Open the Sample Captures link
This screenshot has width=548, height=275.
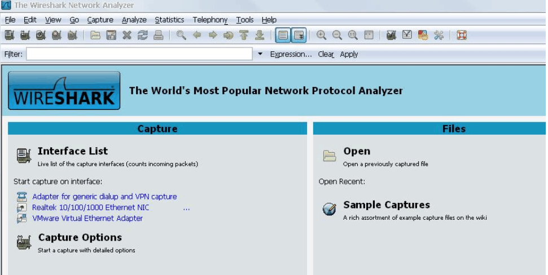click(x=387, y=205)
